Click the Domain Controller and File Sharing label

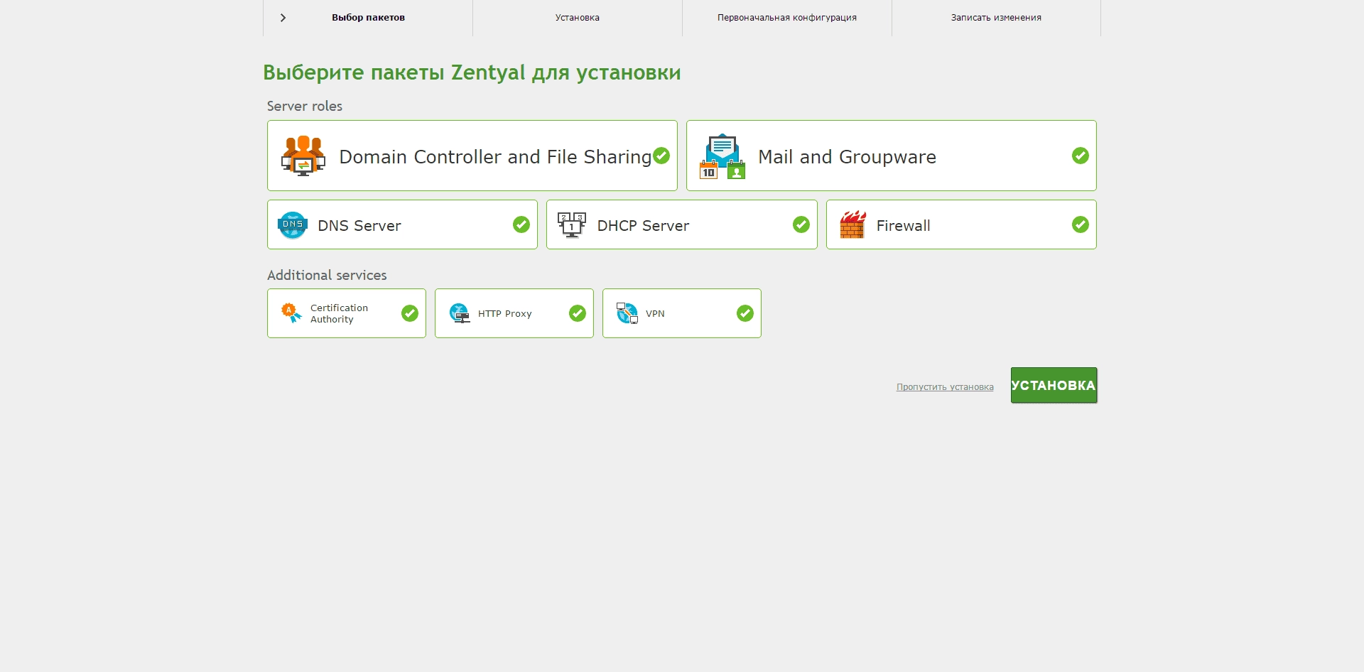coord(495,157)
